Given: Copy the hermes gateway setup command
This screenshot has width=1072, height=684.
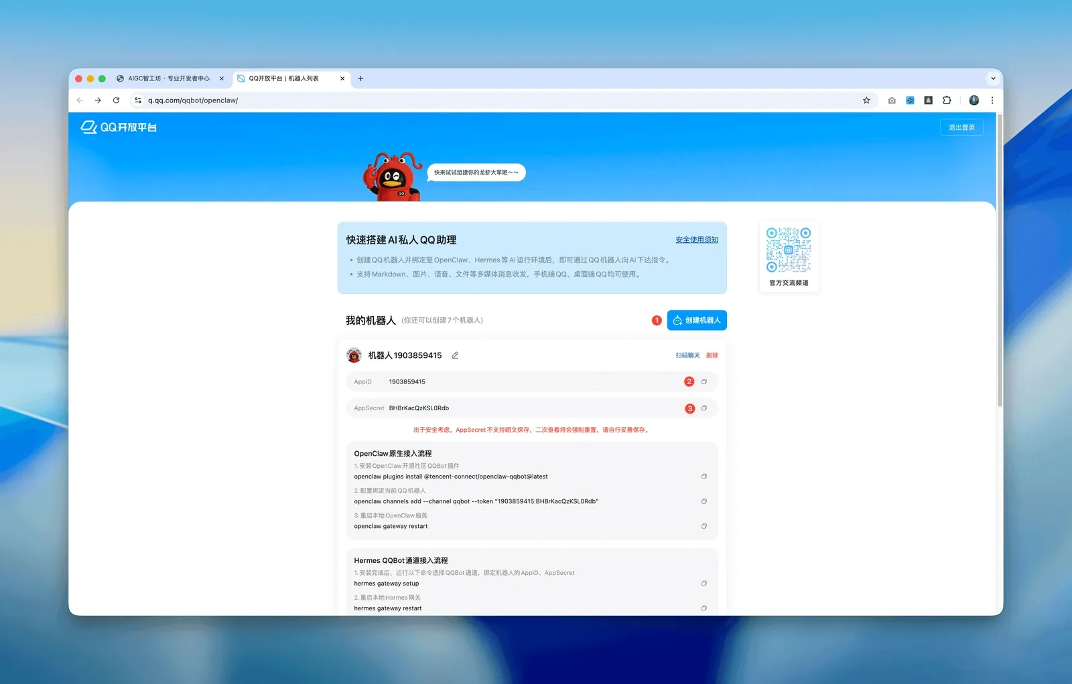Looking at the screenshot, I should pos(704,584).
